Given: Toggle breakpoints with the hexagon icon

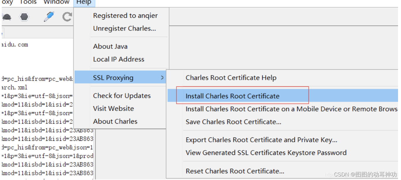Looking at the screenshot, I should tap(24, 17).
